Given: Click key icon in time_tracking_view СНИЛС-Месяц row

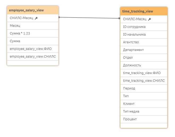Looking at the screenshot, I should [x=150, y=19].
